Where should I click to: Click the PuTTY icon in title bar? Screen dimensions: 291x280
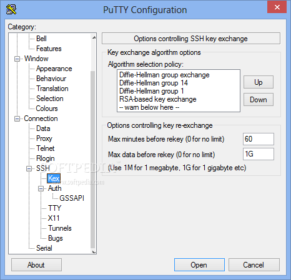tap(11, 9)
